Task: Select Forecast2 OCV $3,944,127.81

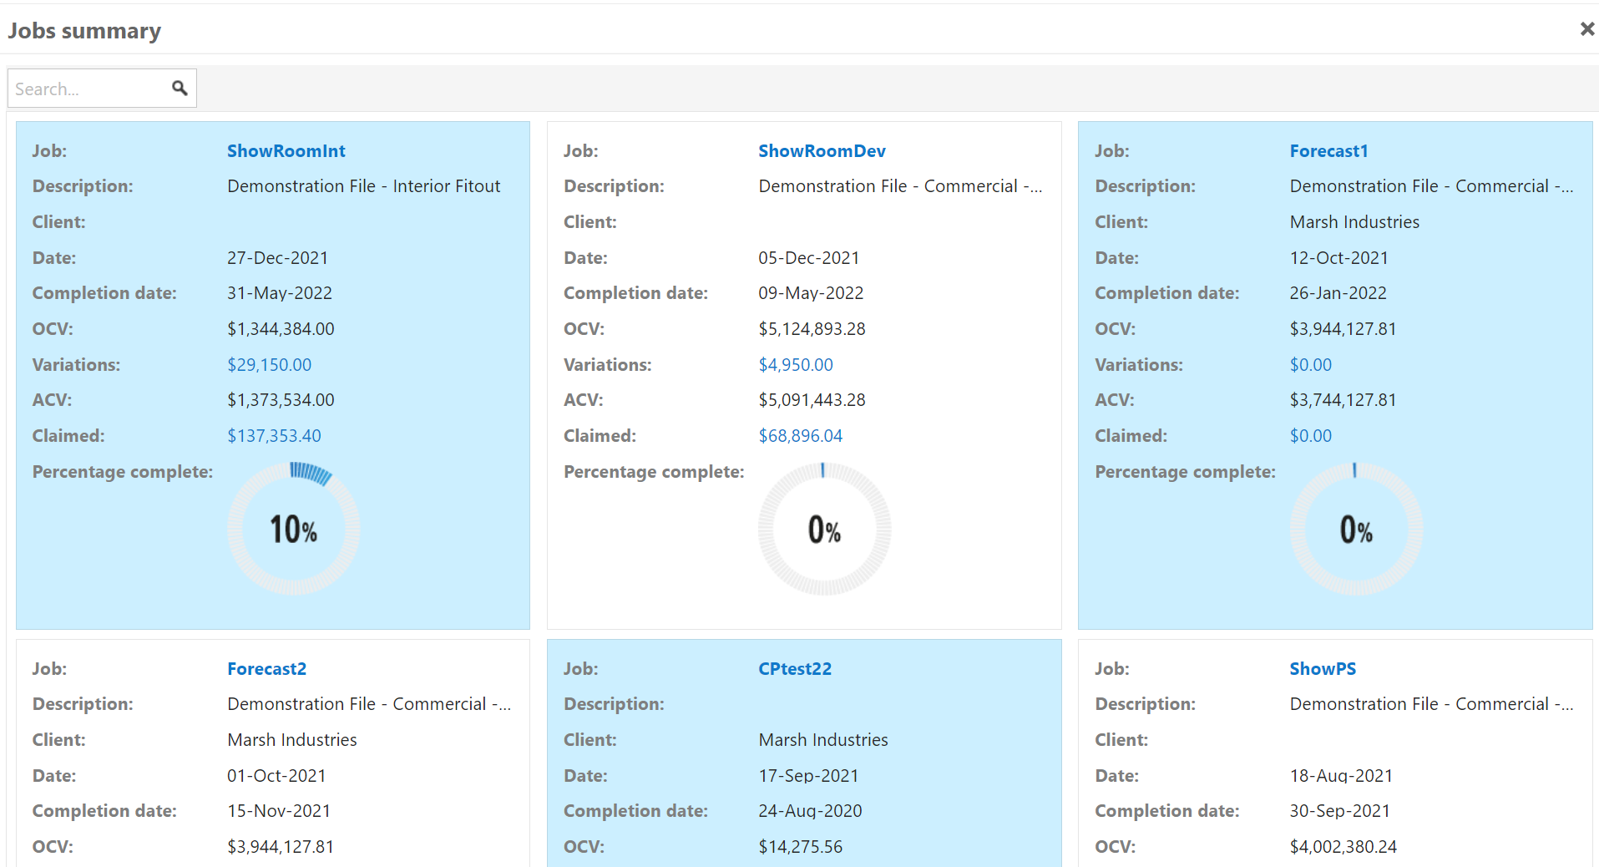Action: point(281,847)
